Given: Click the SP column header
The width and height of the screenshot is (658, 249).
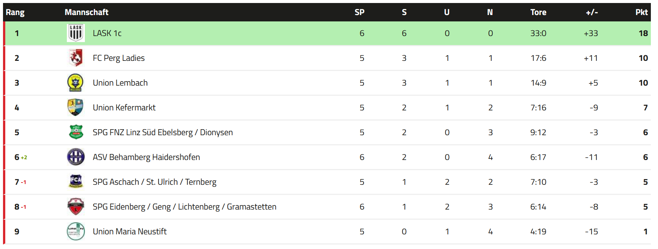Looking at the screenshot, I should [x=359, y=12].
